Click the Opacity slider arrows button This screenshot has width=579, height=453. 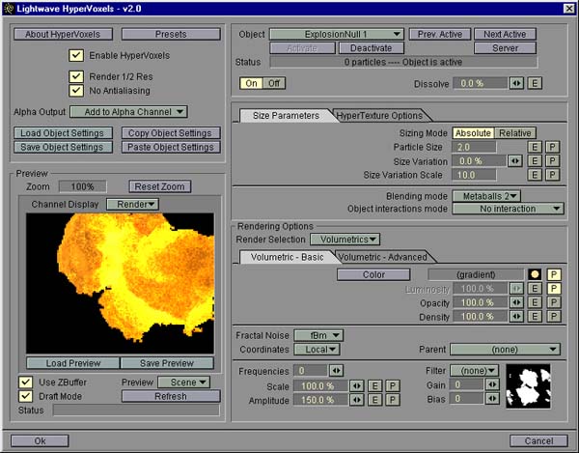click(x=516, y=302)
